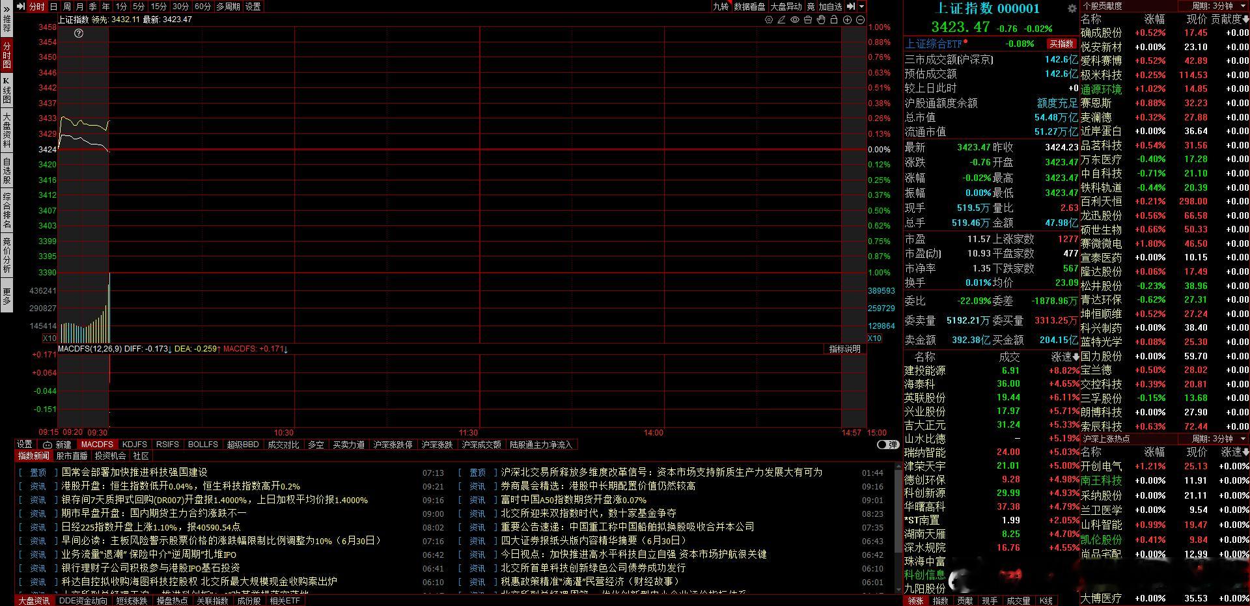Open news 国常会部署加快推进科技强国建设
Image resolution: width=1250 pixels, height=606 pixels.
pos(134,473)
